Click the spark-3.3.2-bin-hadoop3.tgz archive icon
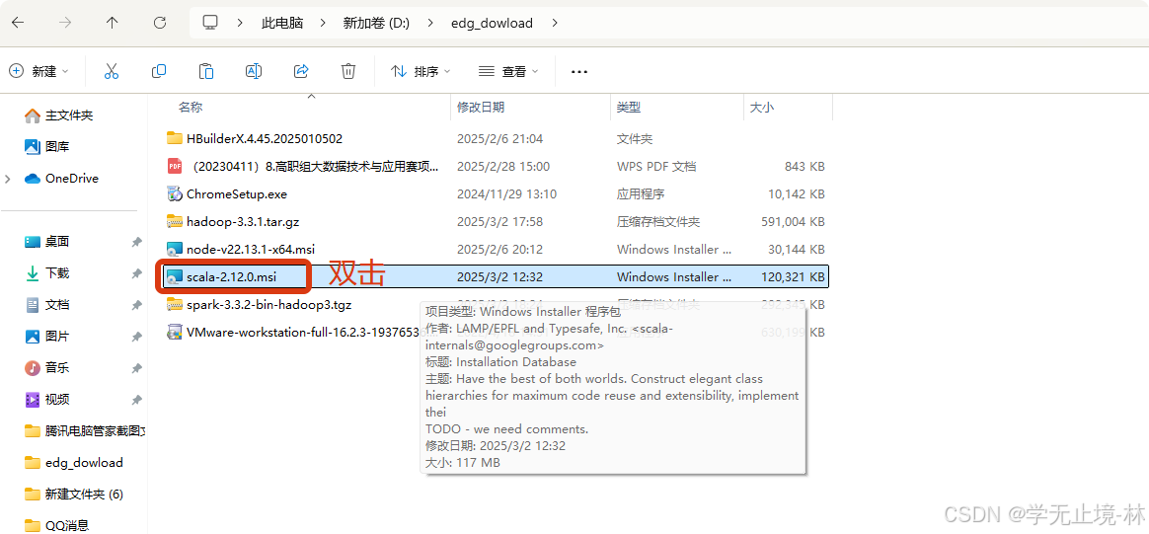 (x=175, y=304)
